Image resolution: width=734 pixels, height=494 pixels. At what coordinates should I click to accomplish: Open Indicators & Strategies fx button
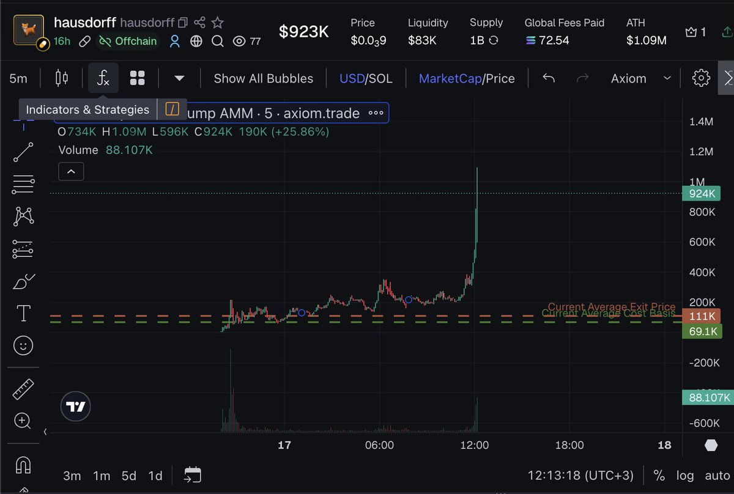point(103,78)
